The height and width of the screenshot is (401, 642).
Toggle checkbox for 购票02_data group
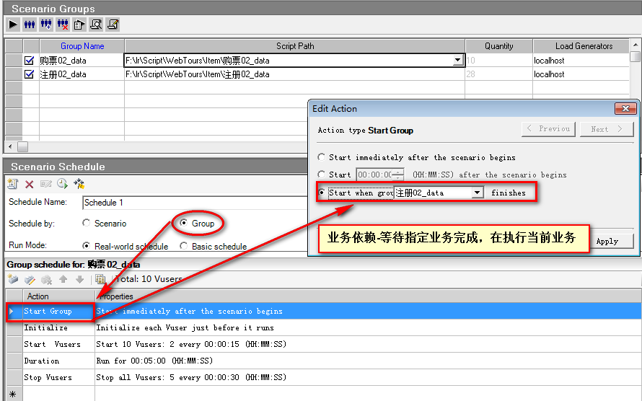pyautogui.click(x=29, y=61)
